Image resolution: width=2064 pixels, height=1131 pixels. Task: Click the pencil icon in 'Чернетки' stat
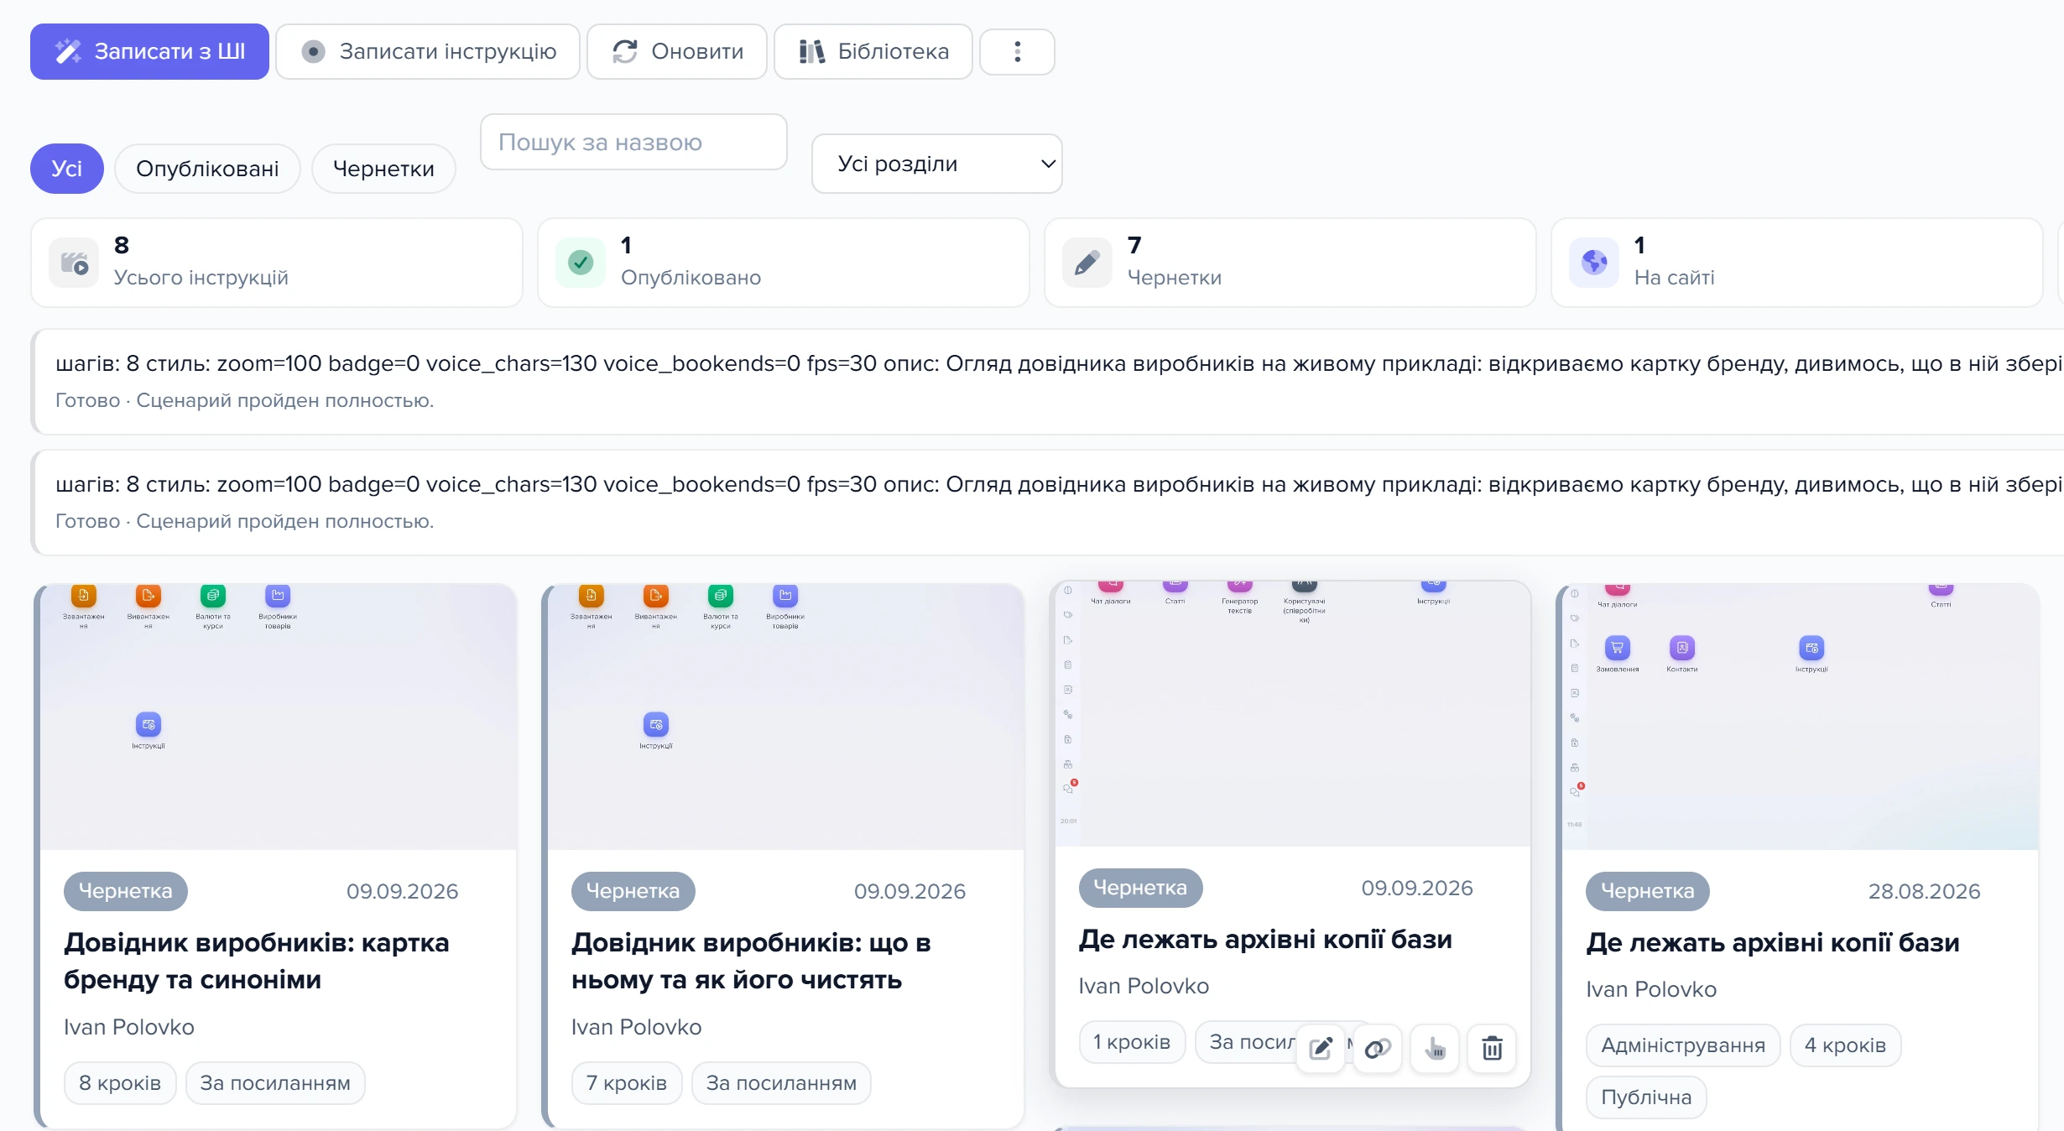coord(1087,263)
